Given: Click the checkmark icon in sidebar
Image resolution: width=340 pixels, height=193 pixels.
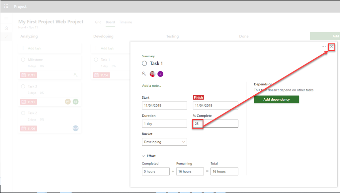Looking at the screenshot, I should (6, 36).
